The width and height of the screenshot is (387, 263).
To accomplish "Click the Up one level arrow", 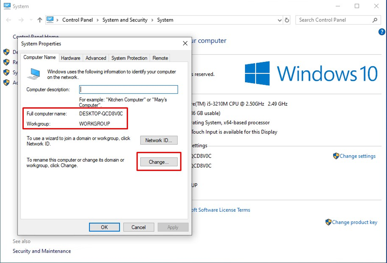I will [x=40, y=20].
